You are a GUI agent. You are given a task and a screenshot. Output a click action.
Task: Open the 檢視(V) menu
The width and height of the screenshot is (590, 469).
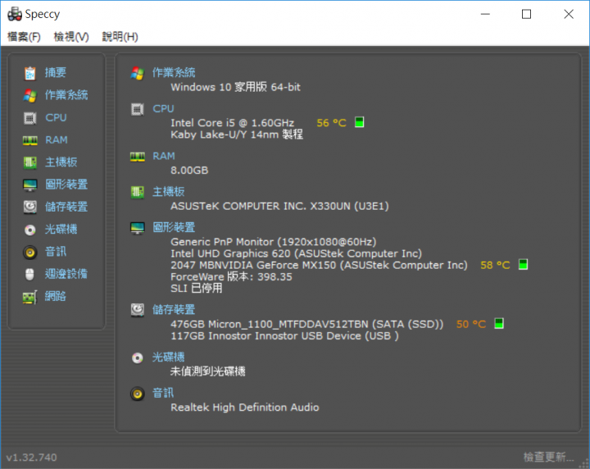pyautogui.click(x=71, y=37)
